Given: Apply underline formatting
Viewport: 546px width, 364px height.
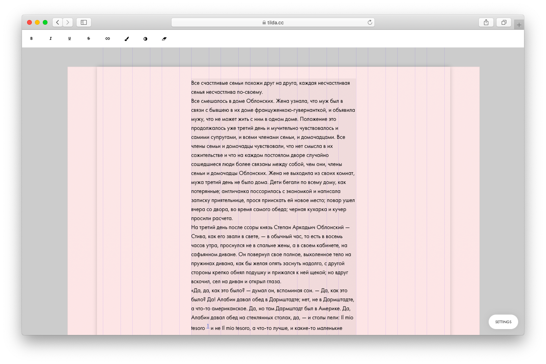Looking at the screenshot, I should (69, 38).
